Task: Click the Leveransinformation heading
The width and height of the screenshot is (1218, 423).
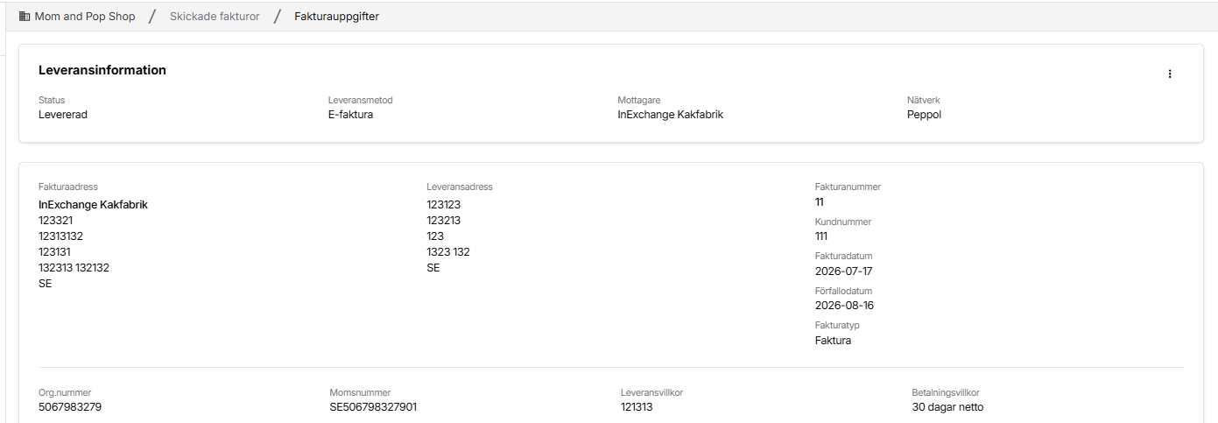Action: click(x=102, y=70)
